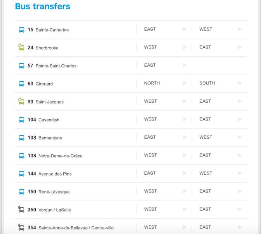Viewport: 261px width, 234px height.
Task: Click the green bus icon for 24 Sherbrooke
Action: [21, 47]
